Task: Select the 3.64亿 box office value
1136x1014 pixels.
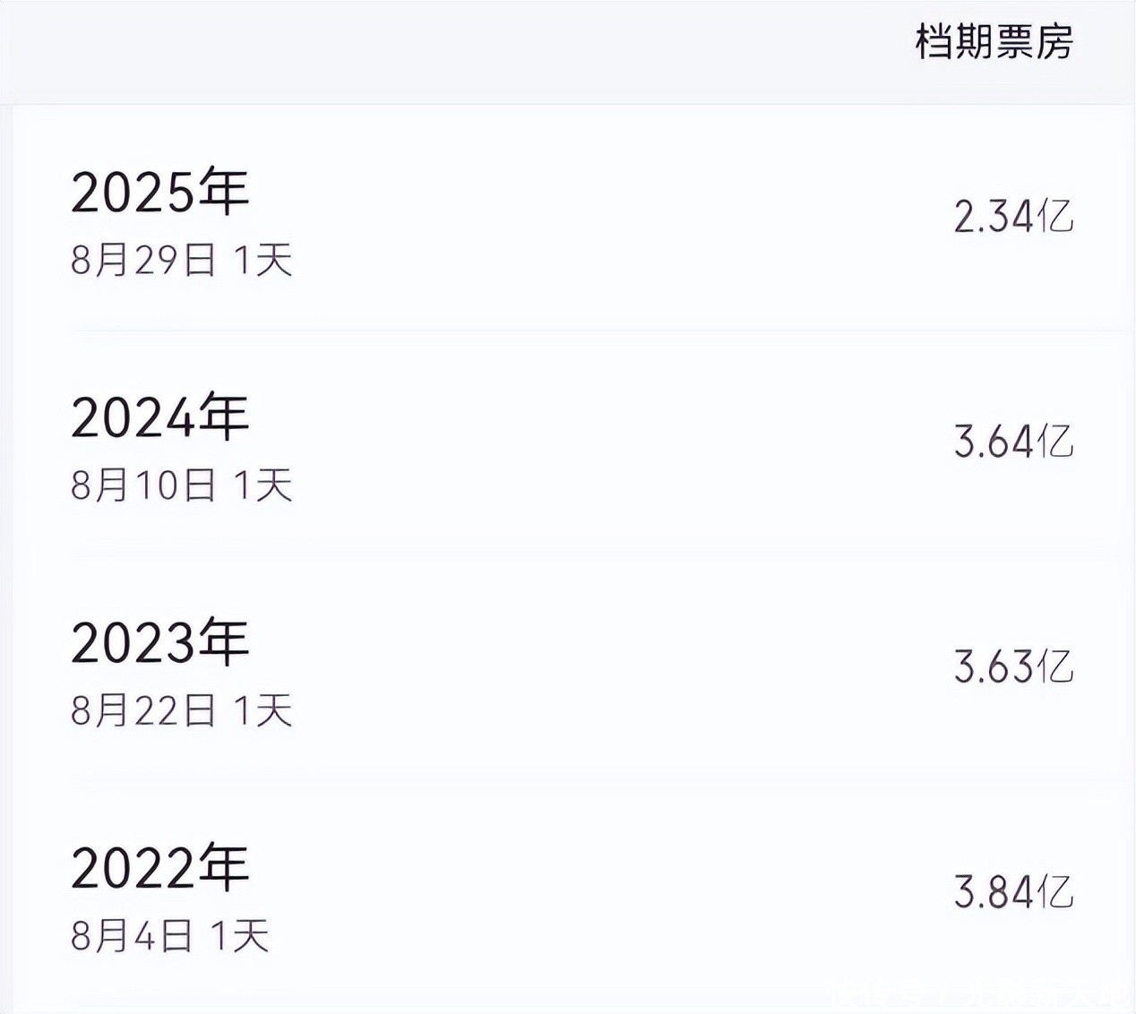Action: point(1012,442)
